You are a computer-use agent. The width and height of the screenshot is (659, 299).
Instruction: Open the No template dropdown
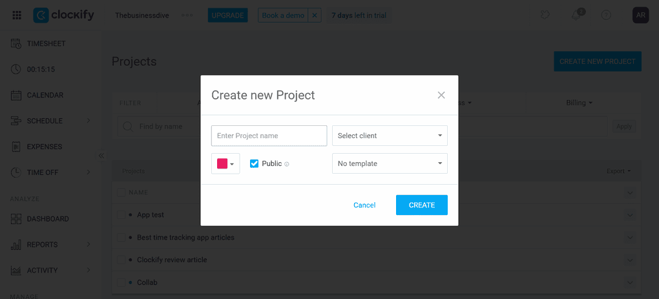pos(390,163)
